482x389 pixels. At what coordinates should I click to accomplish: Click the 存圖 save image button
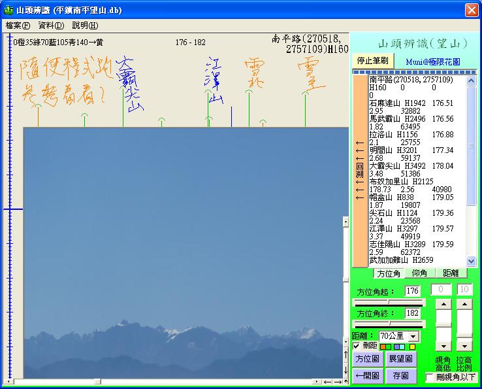pos(401,376)
